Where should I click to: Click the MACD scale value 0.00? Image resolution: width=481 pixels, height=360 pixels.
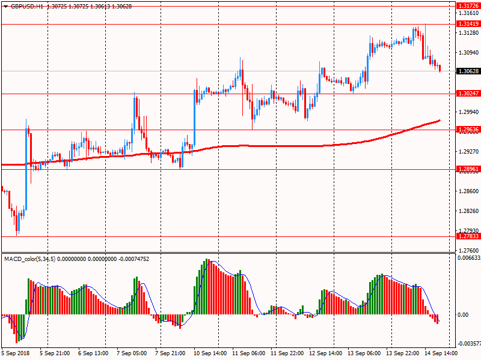tap(463, 315)
